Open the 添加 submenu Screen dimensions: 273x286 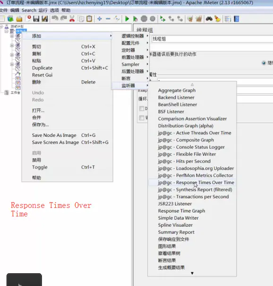[67, 36]
